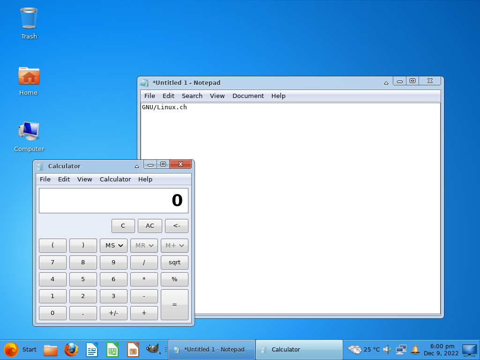
Task: Click the backspace <- button
Action: (x=177, y=226)
